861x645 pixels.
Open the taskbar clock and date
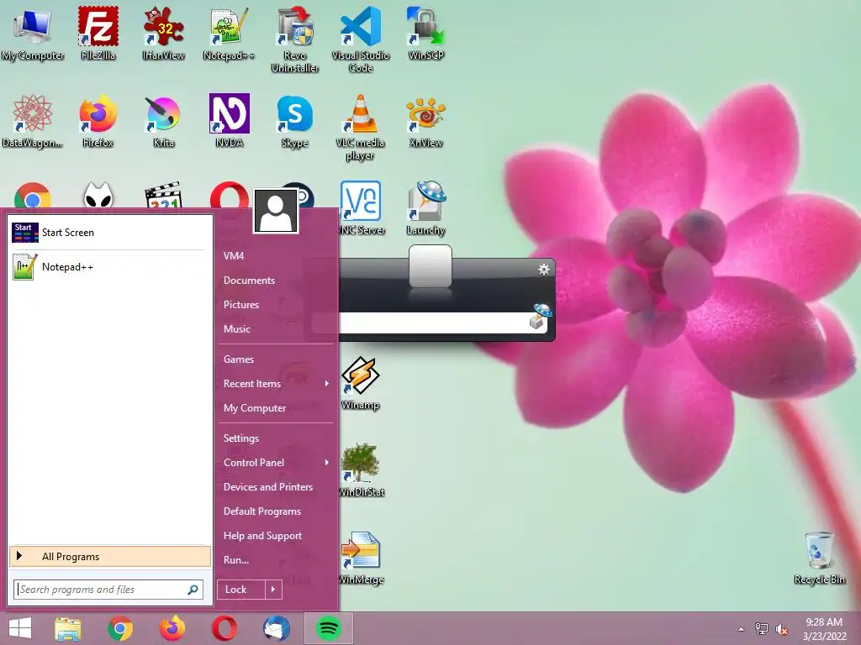click(824, 629)
